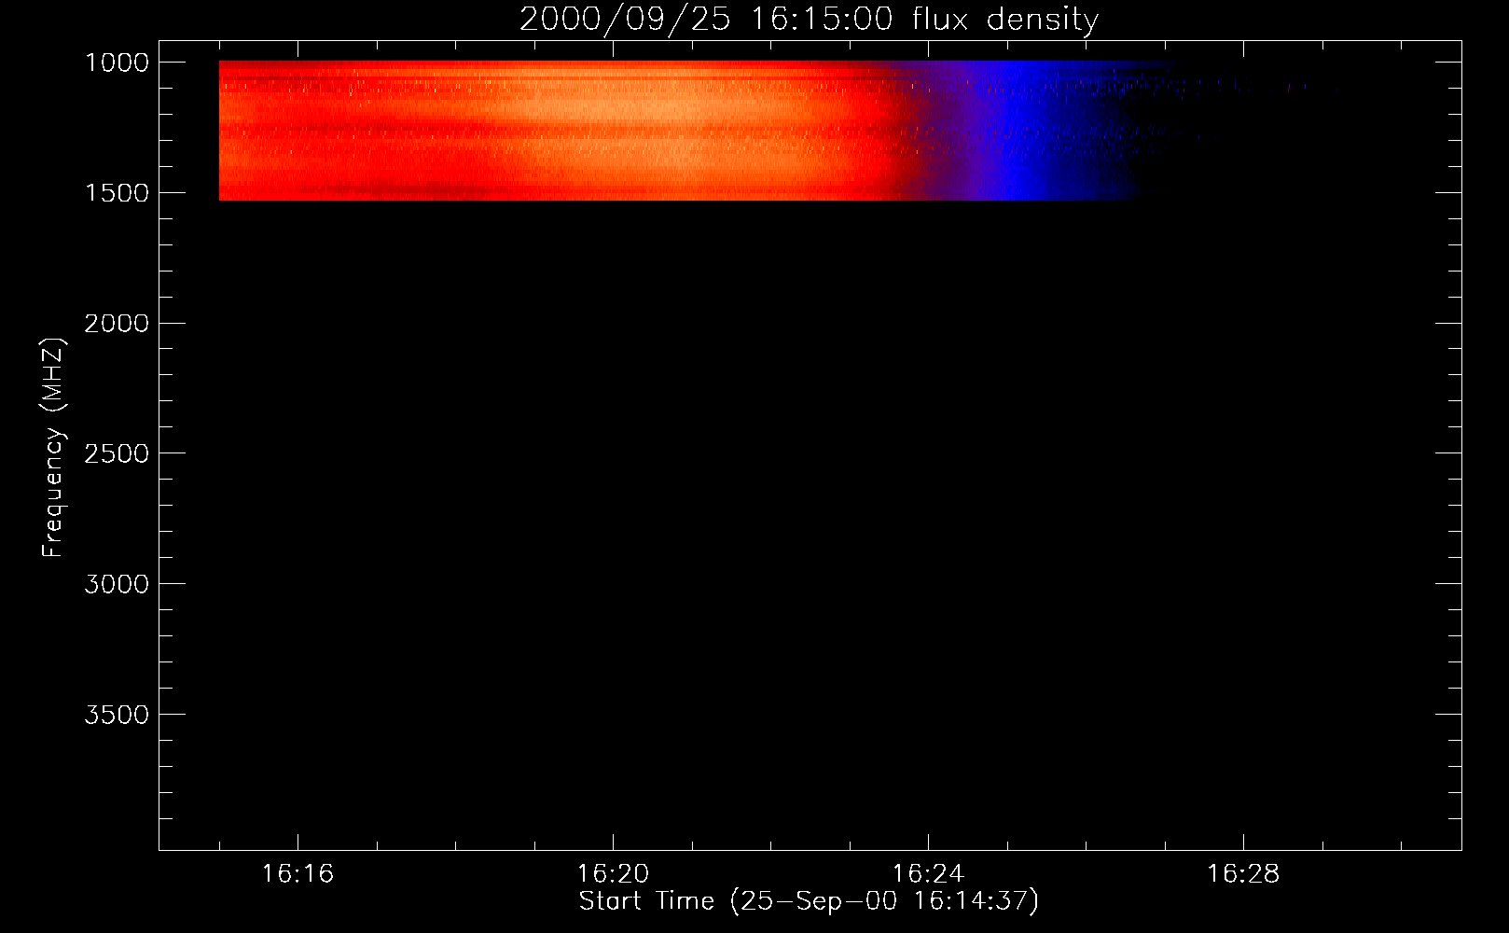Select the 1500 frequency axis label
1509x933 pixels.
click(117, 193)
